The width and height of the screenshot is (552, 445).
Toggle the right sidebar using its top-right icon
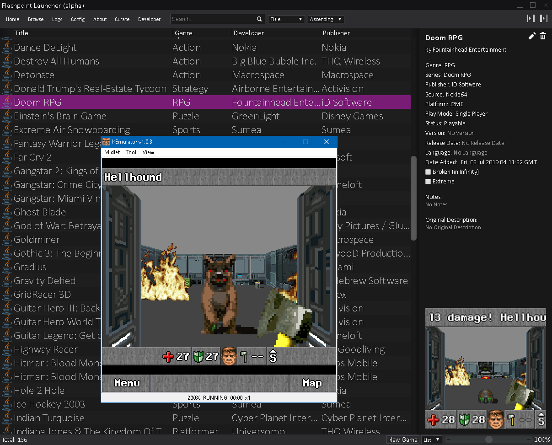click(x=543, y=18)
